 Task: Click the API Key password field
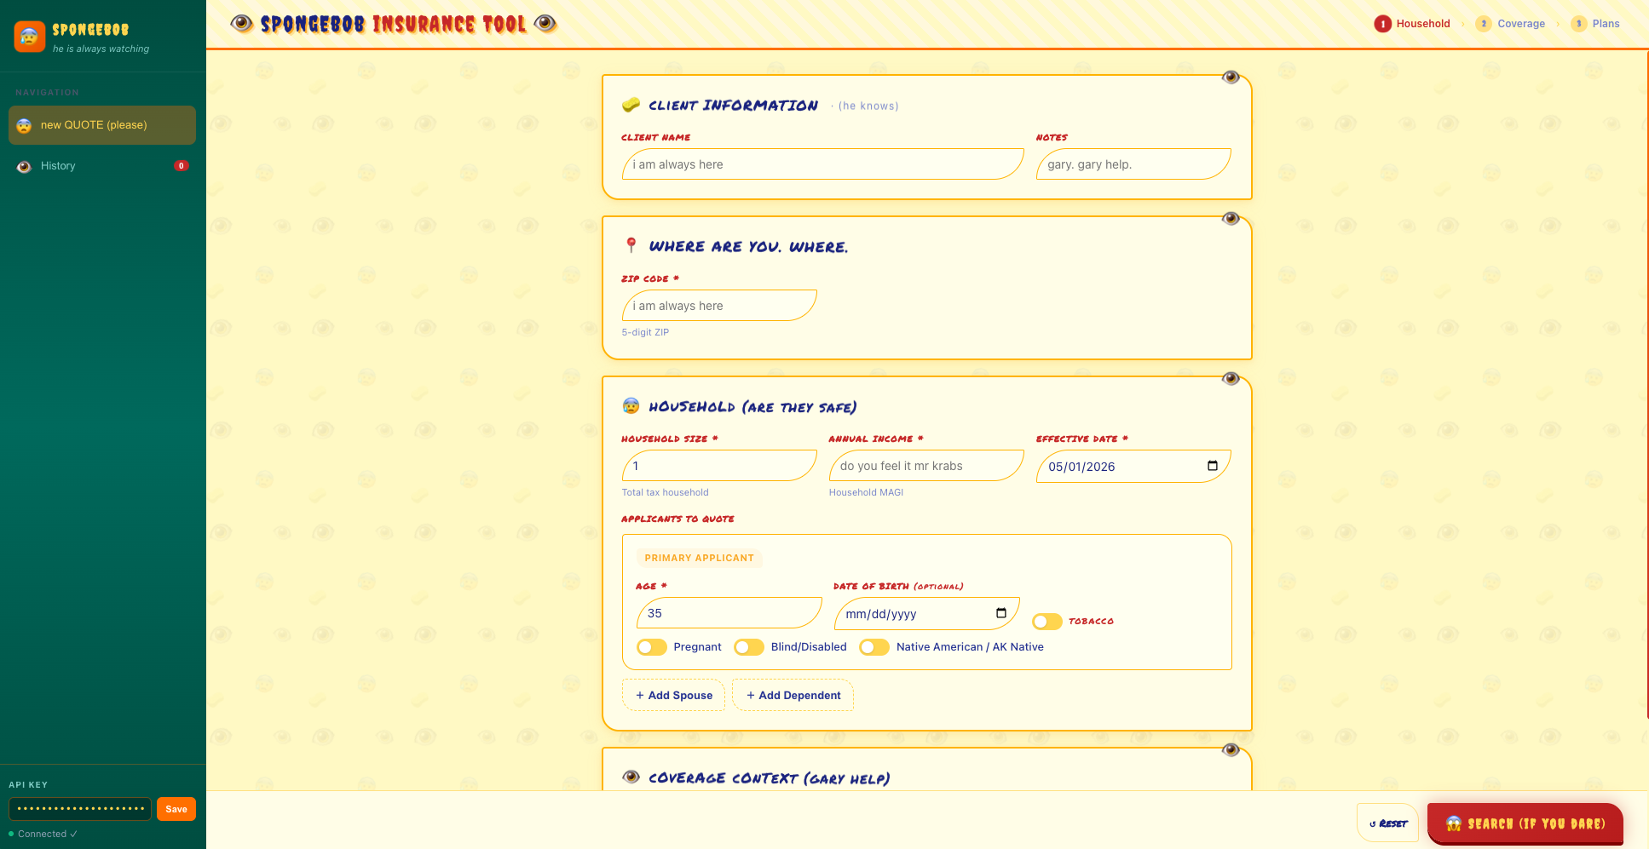pyautogui.click(x=80, y=809)
